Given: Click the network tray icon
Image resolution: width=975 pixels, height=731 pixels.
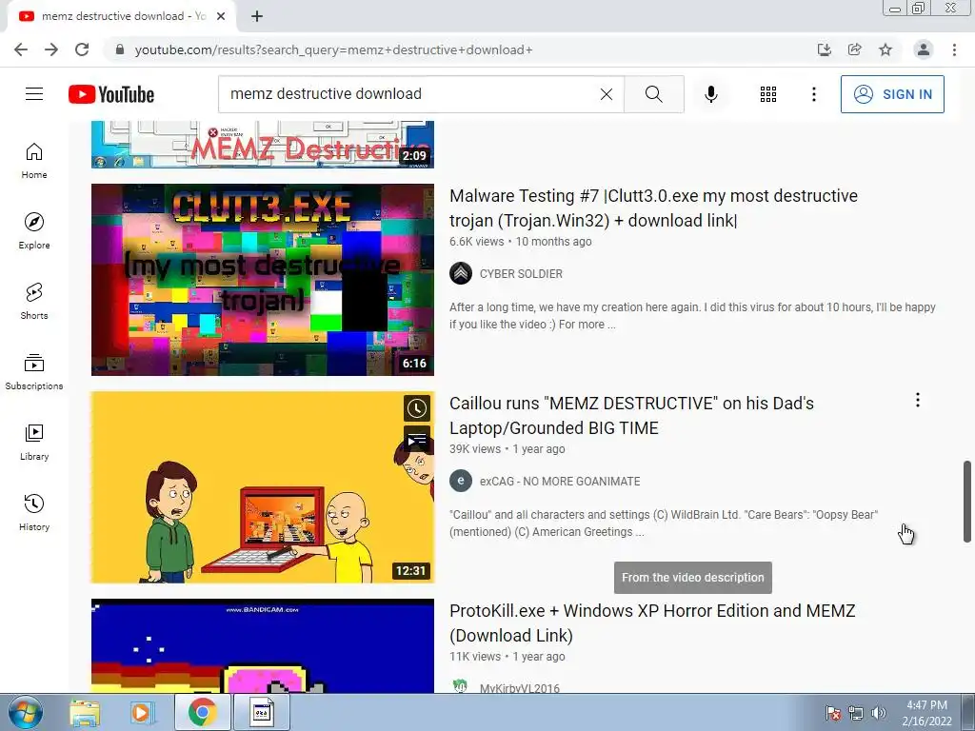Looking at the screenshot, I should (x=856, y=713).
